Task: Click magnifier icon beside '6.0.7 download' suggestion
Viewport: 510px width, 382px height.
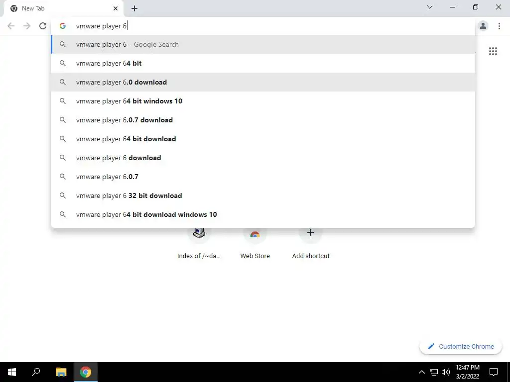Action: (63, 120)
